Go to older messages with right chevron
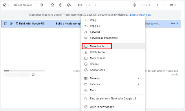The image size is (185, 111). tap(165, 5)
